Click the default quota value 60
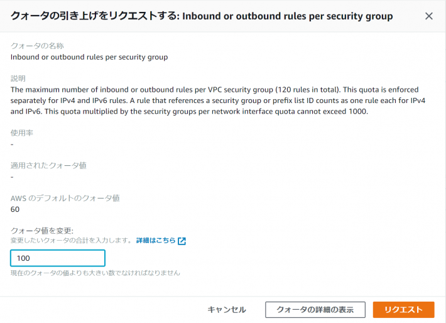Image resolution: width=446 pixels, height=323 pixels. point(15,209)
